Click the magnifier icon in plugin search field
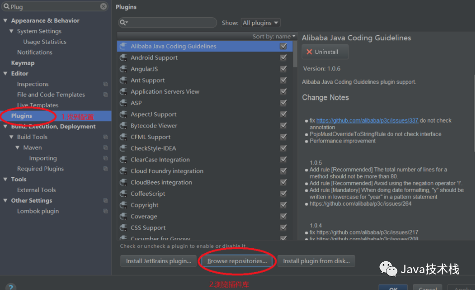The height and width of the screenshot is (290, 475). coord(123,23)
